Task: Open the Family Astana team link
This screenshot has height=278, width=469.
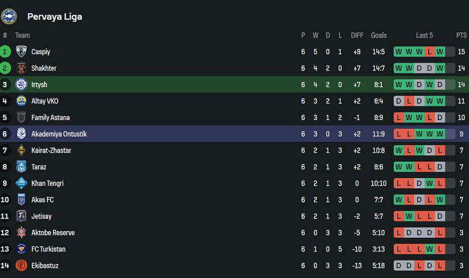Action: coord(51,117)
